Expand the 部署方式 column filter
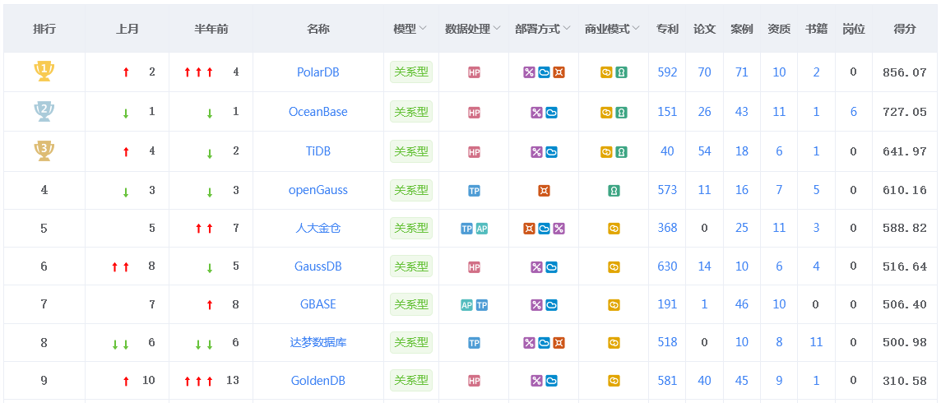Screen dimensions: 941x403 [x=567, y=29]
